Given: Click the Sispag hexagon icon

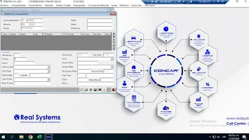Looking at the screenshot, I should (207, 55).
